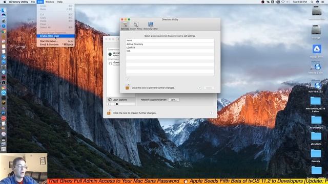Click the user avatar icon in the menu bar
328x184 pixels.
click(x=317, y=2)
